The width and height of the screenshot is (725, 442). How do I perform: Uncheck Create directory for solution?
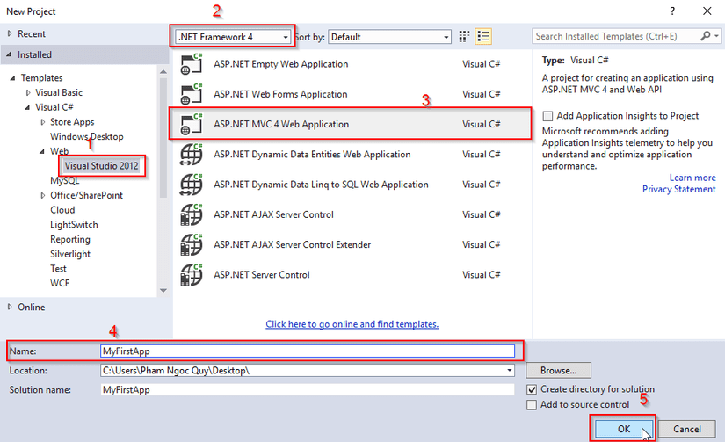pyautogui.click(x=532, y=389)
